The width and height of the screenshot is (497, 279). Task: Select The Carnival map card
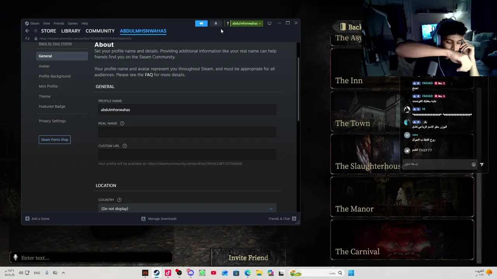402,240
